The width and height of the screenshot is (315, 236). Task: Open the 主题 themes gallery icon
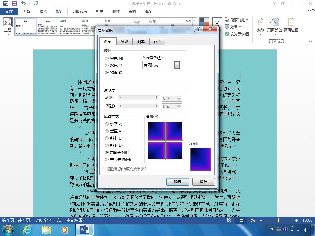coord(8,22)
